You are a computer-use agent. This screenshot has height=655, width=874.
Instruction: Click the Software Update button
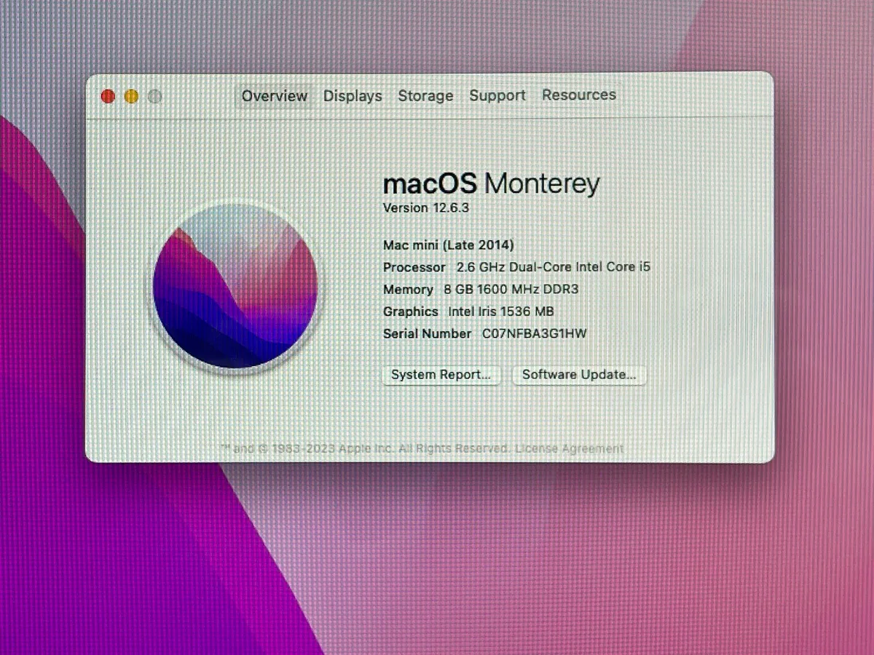coord(579,375)
